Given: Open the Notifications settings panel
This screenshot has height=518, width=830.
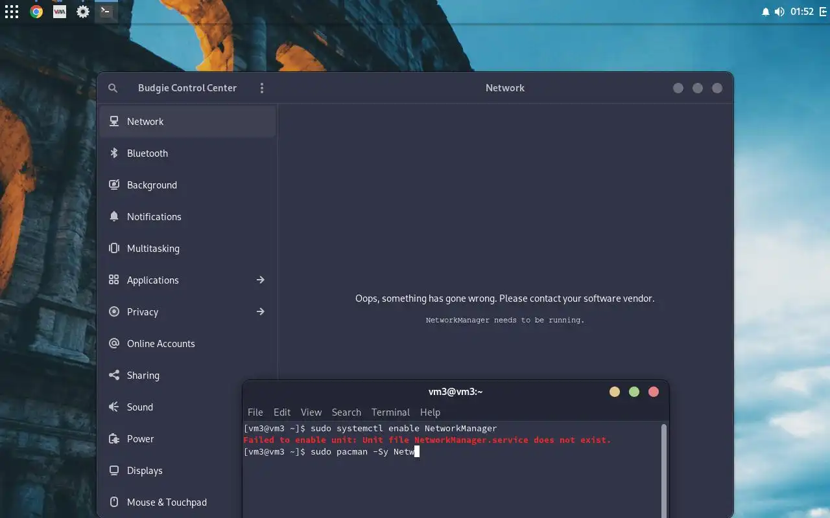Looking at the screenshot, I should [188, 217].
